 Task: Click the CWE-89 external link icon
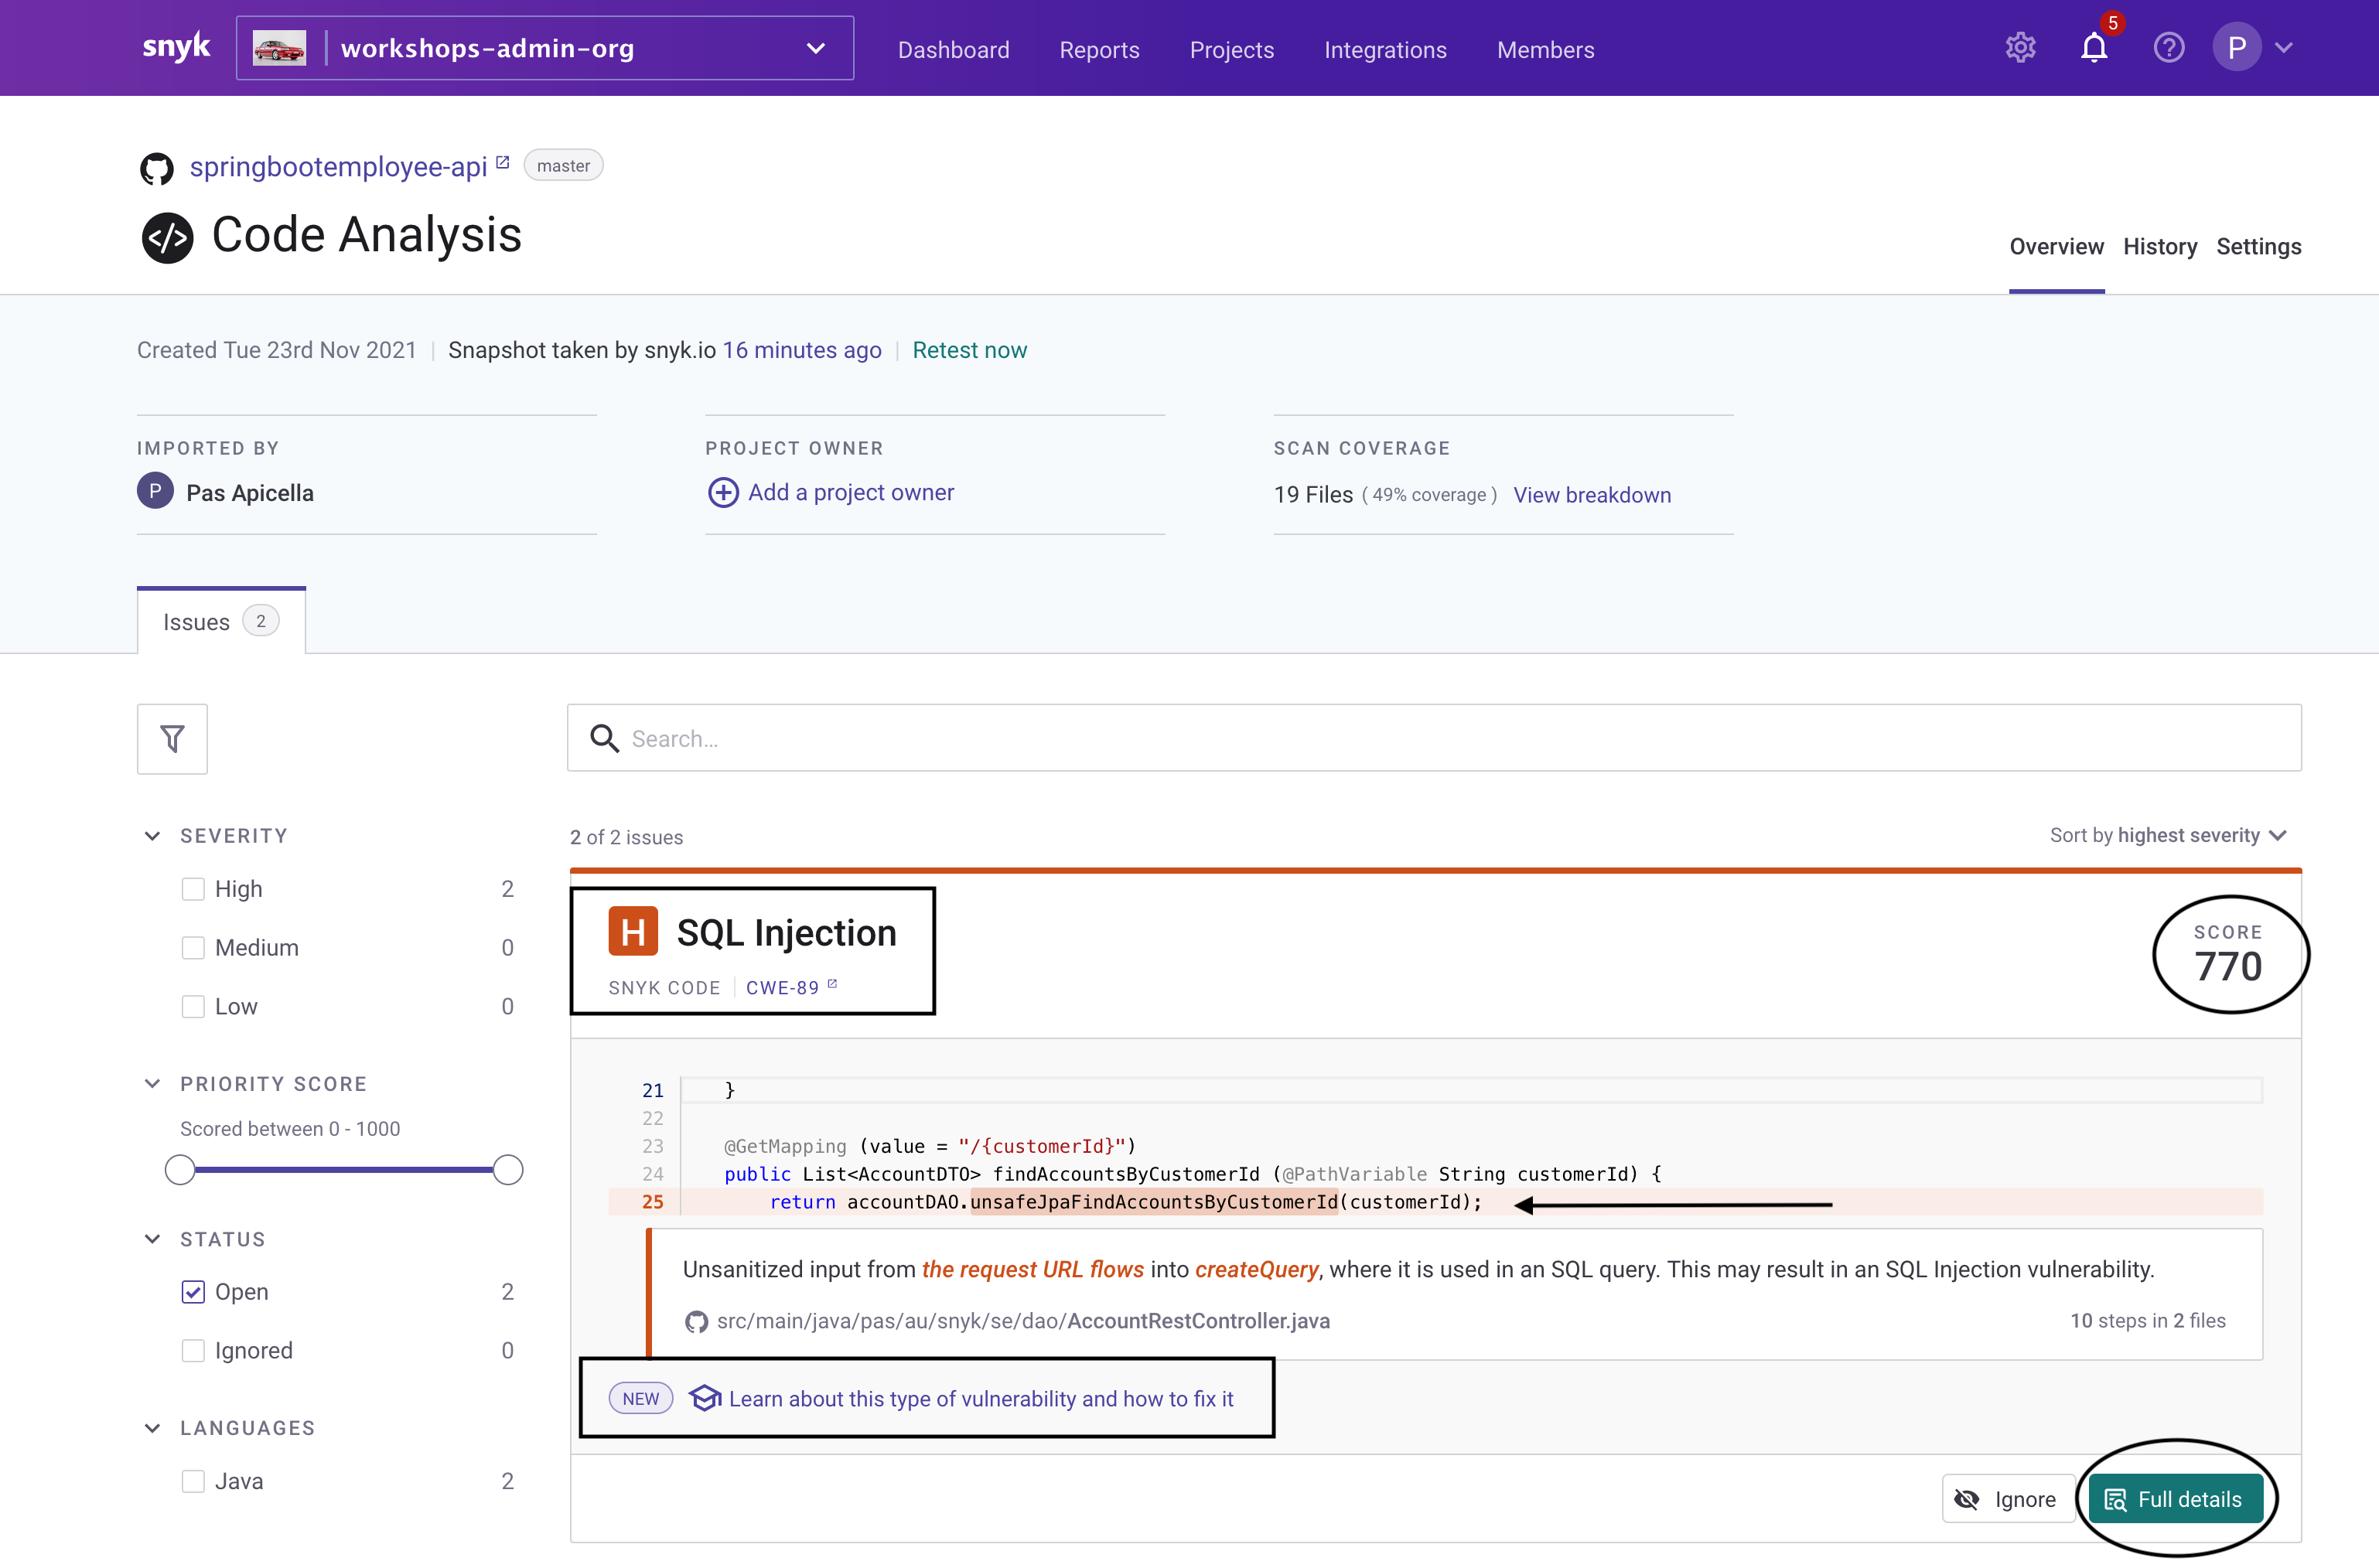832,984
